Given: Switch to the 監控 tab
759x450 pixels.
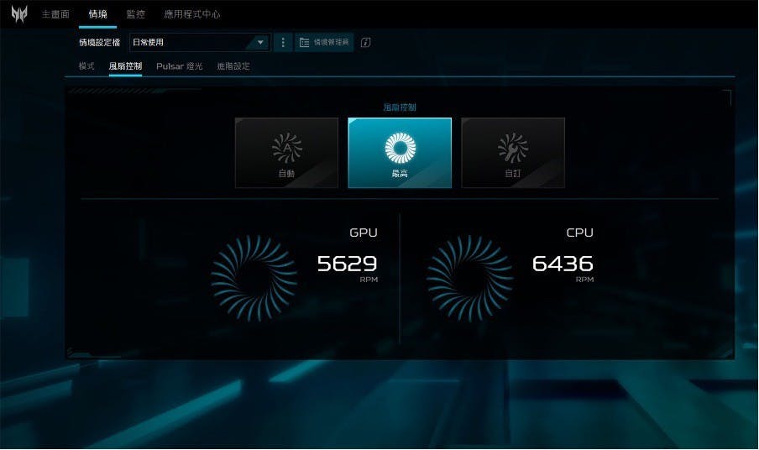Looking at the screenshot, I should [x=135, y=14].
